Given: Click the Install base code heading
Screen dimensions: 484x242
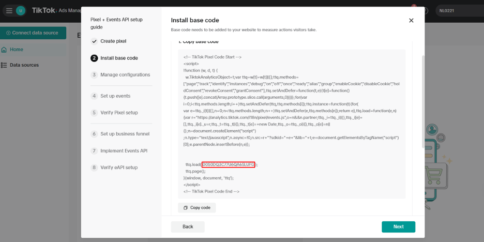Looking at the screenshot, I should (x=195, y=20).
